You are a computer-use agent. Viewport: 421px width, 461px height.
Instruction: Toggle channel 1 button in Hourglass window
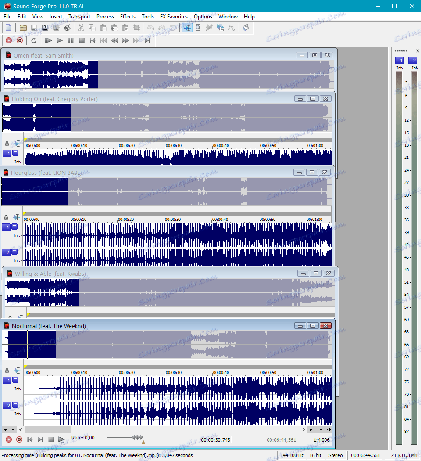(6, 227)
